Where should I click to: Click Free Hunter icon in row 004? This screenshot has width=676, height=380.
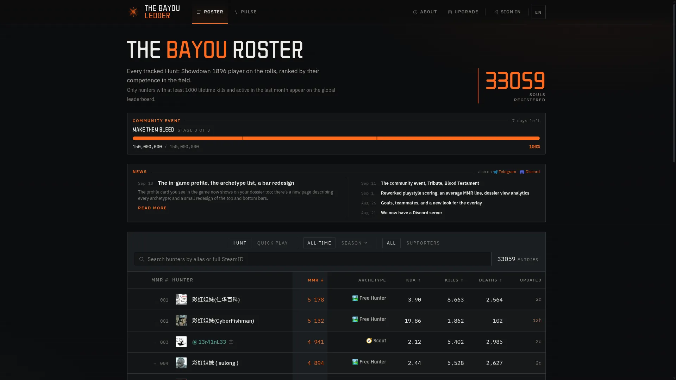[x=355, y=362]
